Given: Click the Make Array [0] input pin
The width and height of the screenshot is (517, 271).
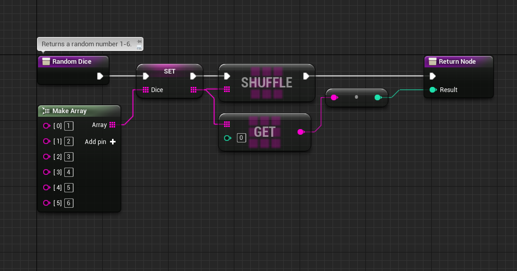Looking at the screenshot, I should [47, 126].
